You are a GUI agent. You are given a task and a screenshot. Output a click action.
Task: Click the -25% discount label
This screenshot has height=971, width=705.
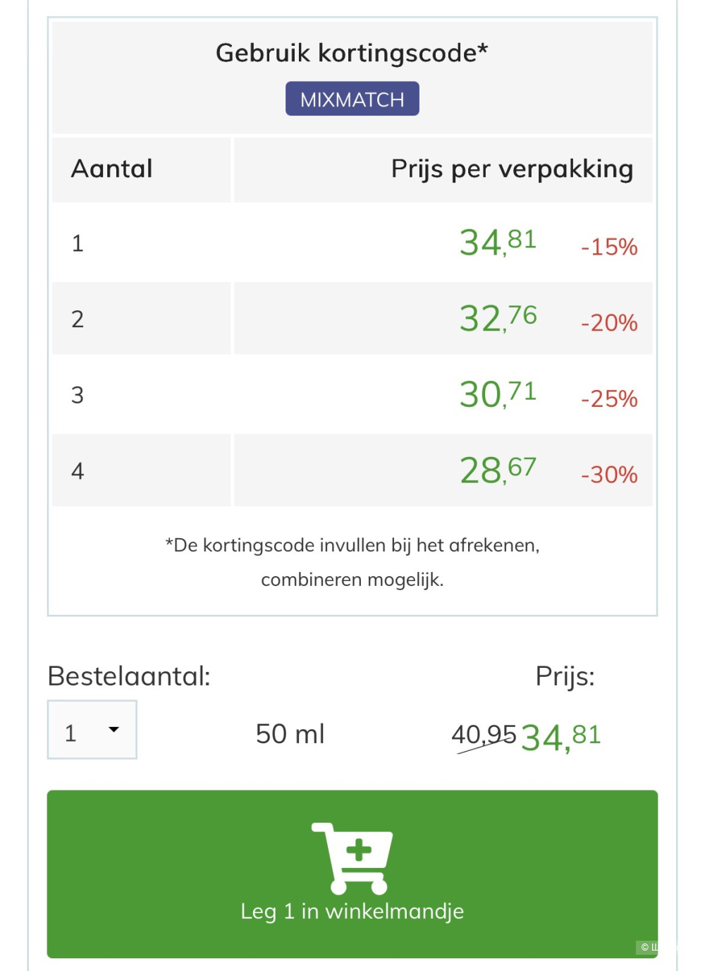[609, 399]
